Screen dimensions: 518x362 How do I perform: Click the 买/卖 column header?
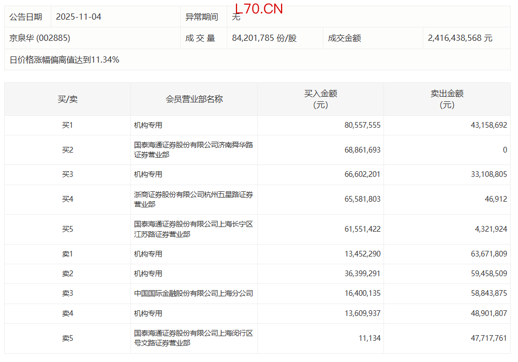(x=68, y=99)
